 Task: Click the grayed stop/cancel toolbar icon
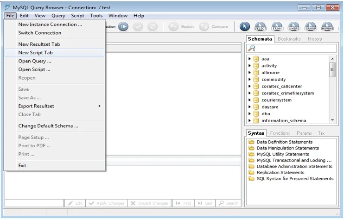153,27
